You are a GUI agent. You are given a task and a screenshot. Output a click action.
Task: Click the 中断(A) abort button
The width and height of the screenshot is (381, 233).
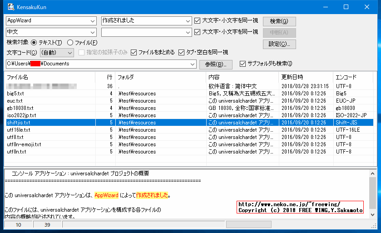tap(279, 33)
